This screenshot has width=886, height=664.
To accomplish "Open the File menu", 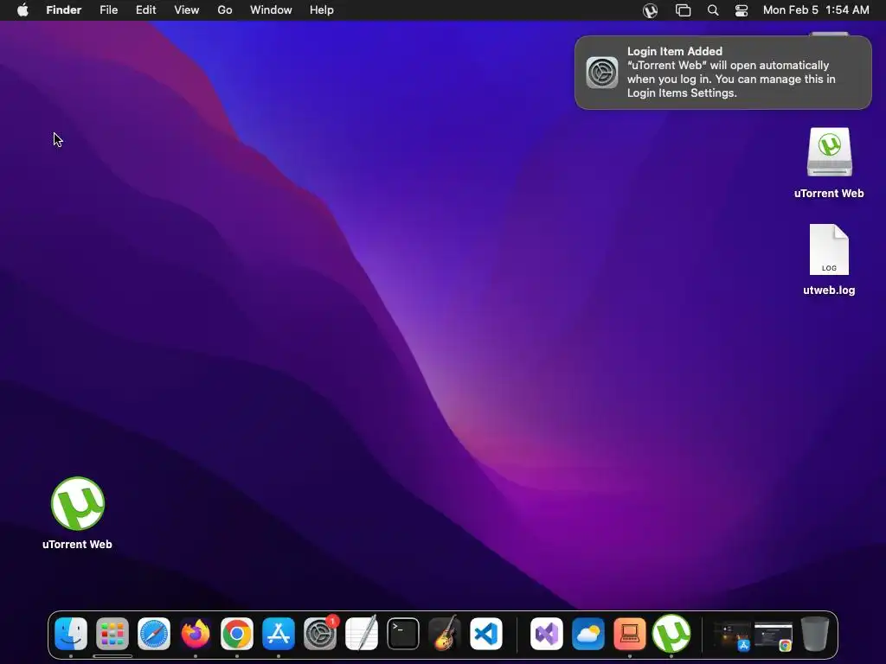I will click(x=108, y=10).
